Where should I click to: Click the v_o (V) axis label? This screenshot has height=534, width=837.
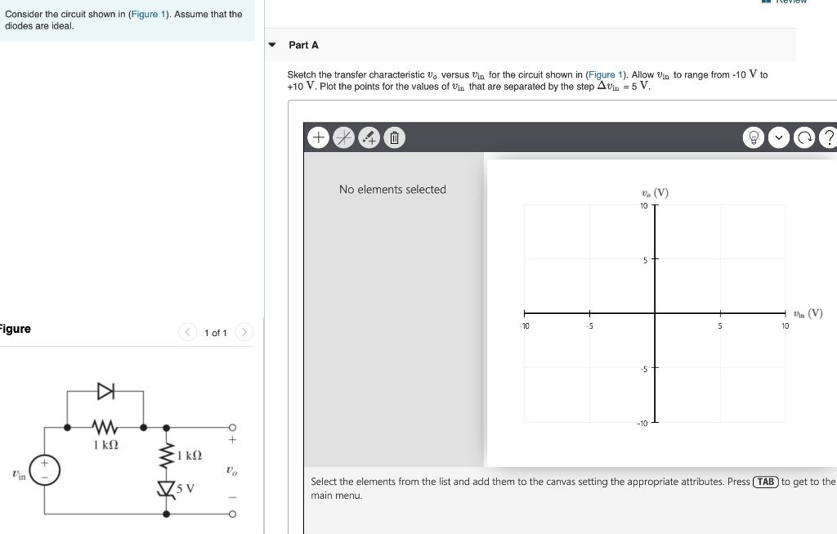(x=655, y=193)
